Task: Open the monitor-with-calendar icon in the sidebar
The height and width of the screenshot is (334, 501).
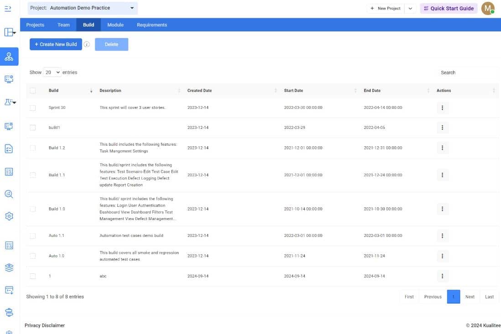Action: point(9,126)
